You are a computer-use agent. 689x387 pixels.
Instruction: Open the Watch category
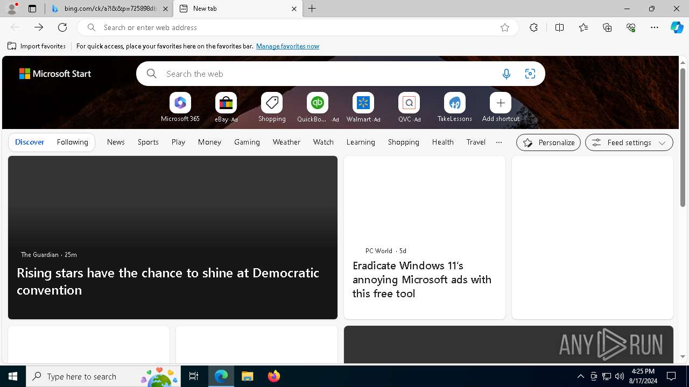[x=324, y=142]
